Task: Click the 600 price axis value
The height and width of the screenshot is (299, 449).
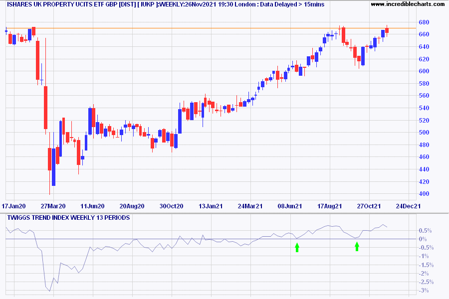Action: 424,71
